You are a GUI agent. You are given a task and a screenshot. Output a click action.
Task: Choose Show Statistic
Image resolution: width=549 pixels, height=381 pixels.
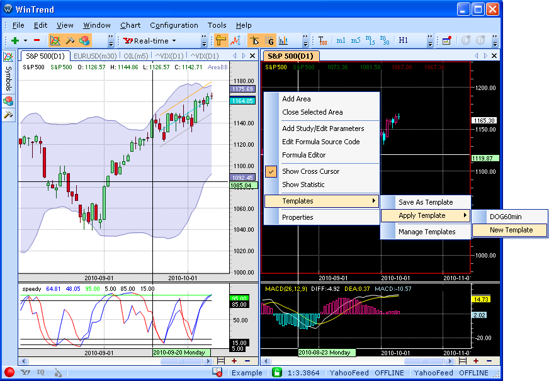tap(303, 185)
